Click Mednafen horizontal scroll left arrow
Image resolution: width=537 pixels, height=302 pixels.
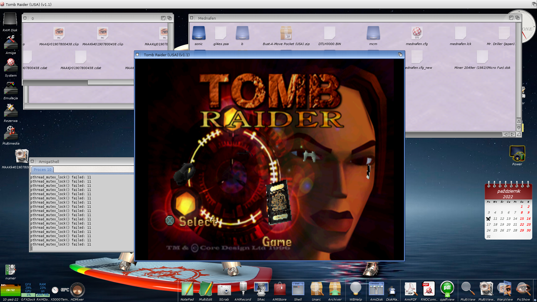(x=506, y=135)
